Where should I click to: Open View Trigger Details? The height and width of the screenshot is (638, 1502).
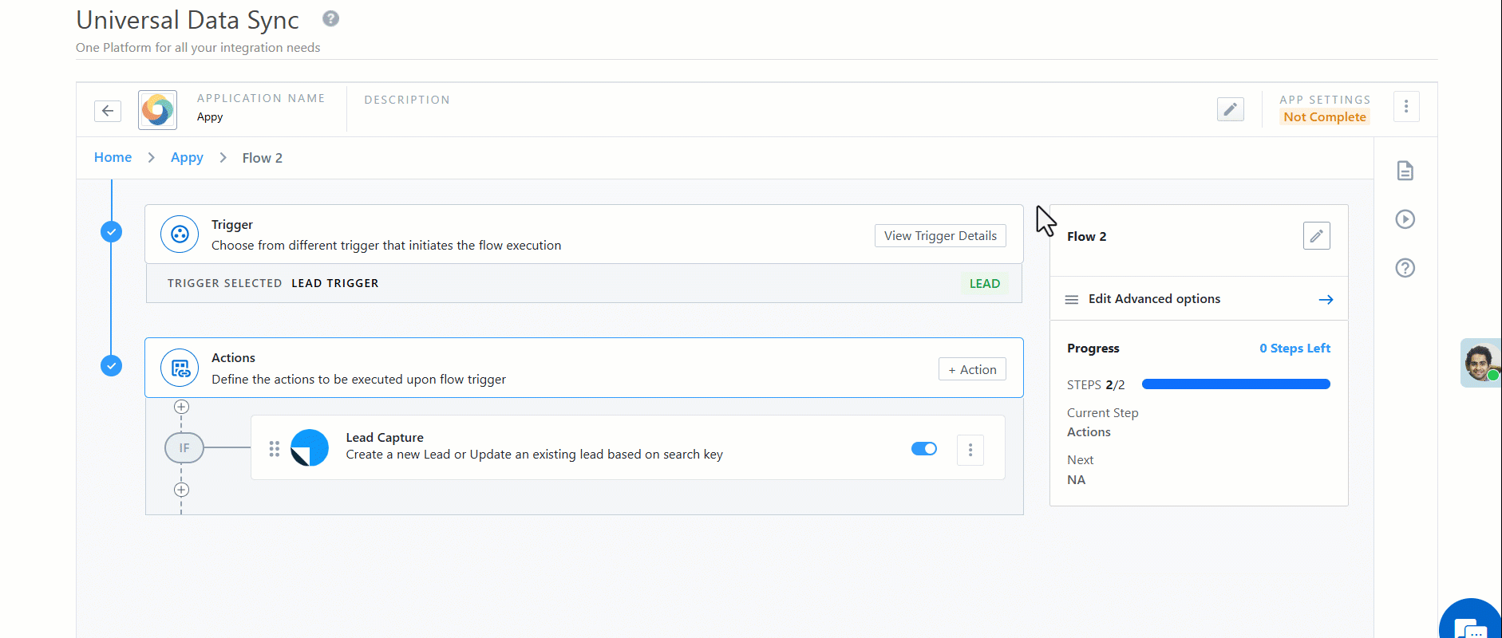pos(940,236)
